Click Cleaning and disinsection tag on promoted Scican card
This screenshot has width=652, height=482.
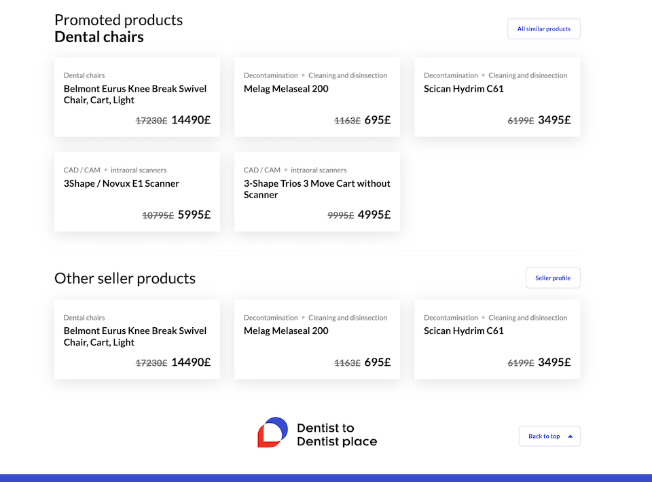pyautogui.click(x=528, y=75)
